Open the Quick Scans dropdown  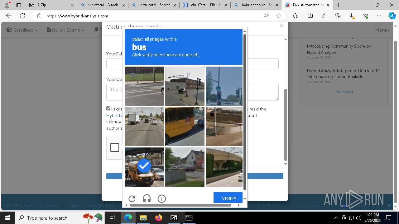click(66, 30)
